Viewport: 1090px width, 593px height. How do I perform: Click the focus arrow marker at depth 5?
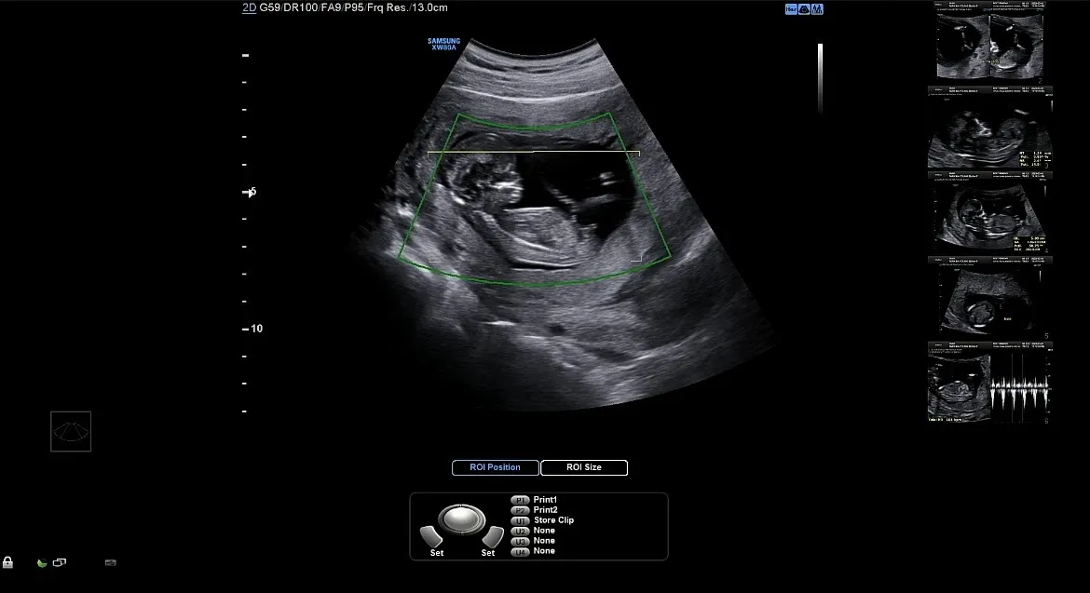coord(250,193)
